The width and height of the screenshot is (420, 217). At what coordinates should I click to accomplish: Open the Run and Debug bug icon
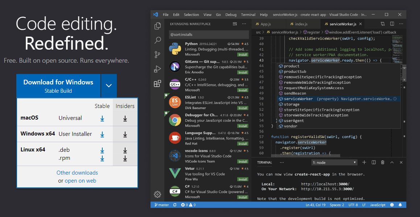point(157,69)
